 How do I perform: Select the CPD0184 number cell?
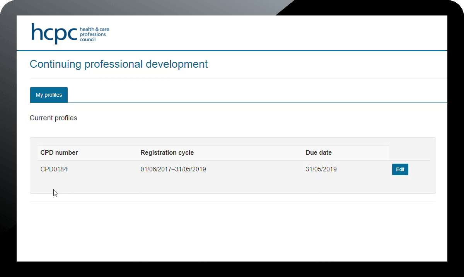54,169
